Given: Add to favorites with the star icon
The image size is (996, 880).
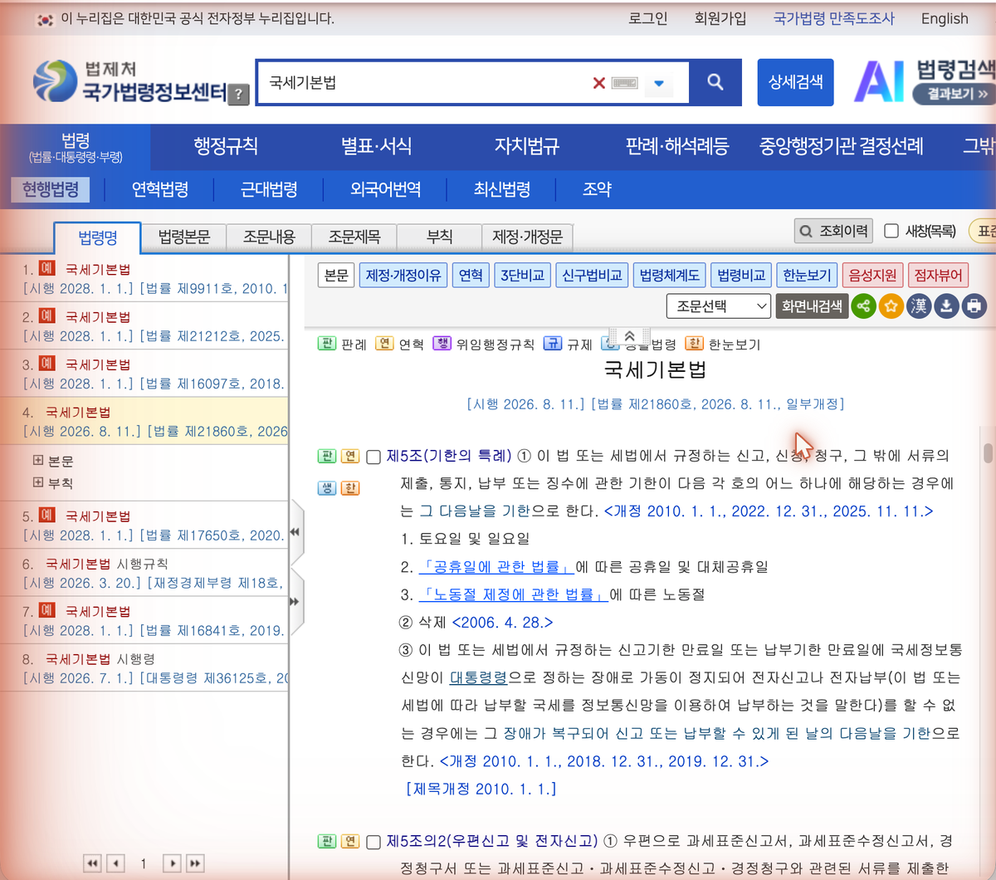Looking at the screenshot, I should (x=891, y=306).
